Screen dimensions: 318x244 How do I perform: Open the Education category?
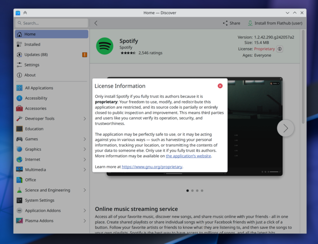pos(51,129)
